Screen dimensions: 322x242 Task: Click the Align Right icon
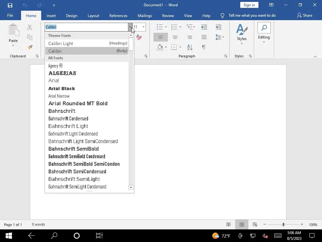189,37
